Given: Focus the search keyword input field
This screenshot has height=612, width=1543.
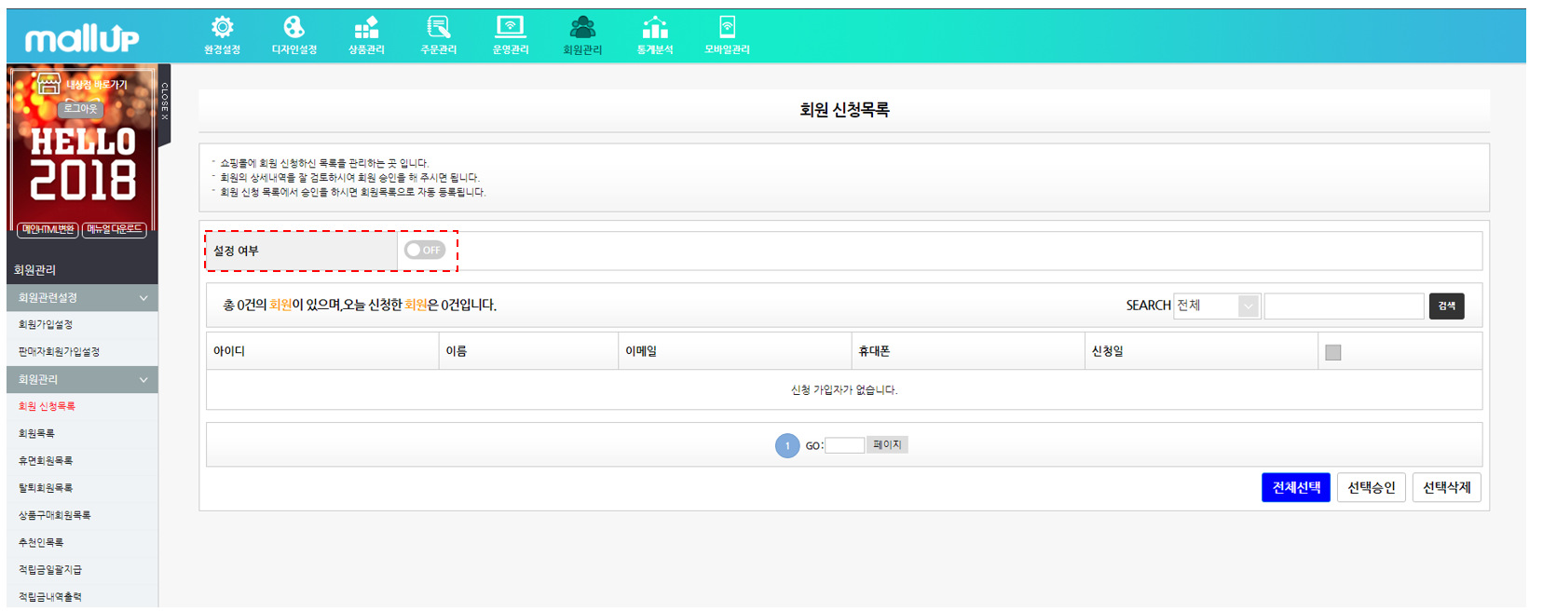Looking at the screenshot, I should click(x=1344, y=306).
